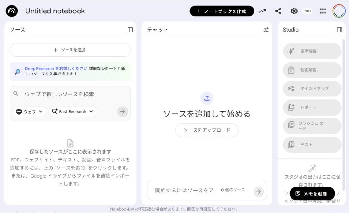Image resolution: width=349 pixels, height=213 pixels.
Task: Select 動画解説 in Studio
Action: tap(312, 70)
